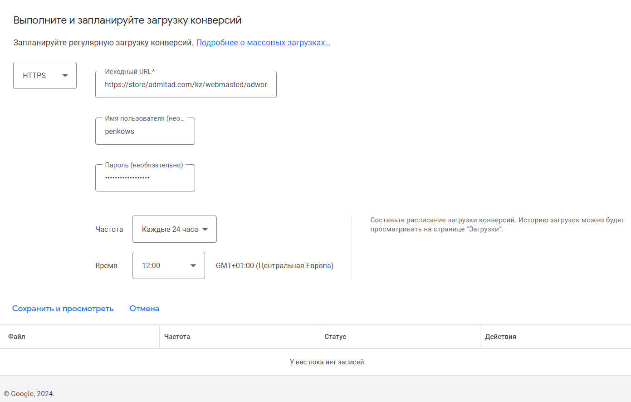Focus the Имя пользователя field containing penkows

145,132
